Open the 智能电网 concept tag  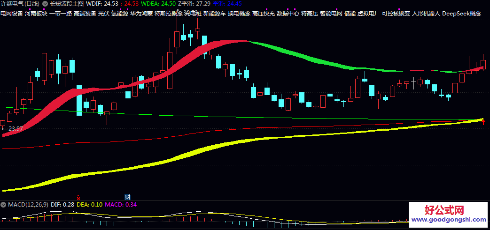pos(331,14)
